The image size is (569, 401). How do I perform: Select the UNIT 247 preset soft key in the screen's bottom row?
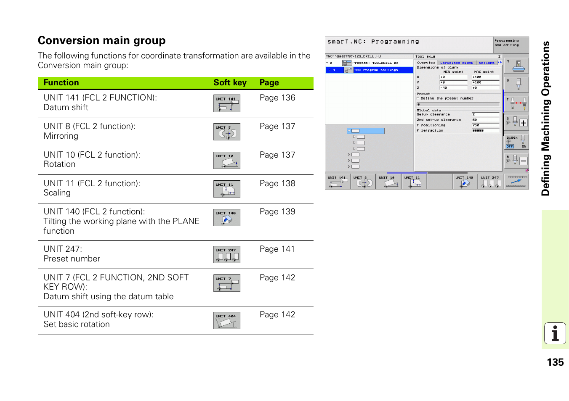491,182
